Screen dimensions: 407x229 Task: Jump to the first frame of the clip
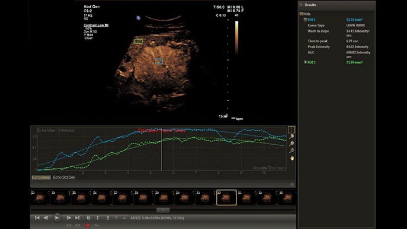[37, 218]
